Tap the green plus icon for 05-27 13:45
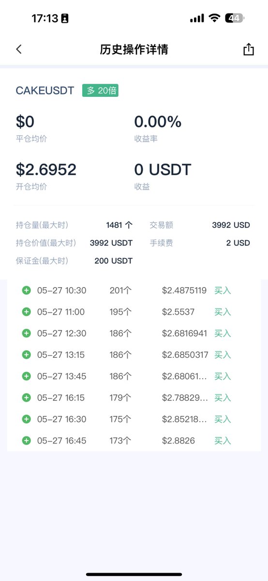The width and height of the screenshot is (268, 581). pos(27,376)
